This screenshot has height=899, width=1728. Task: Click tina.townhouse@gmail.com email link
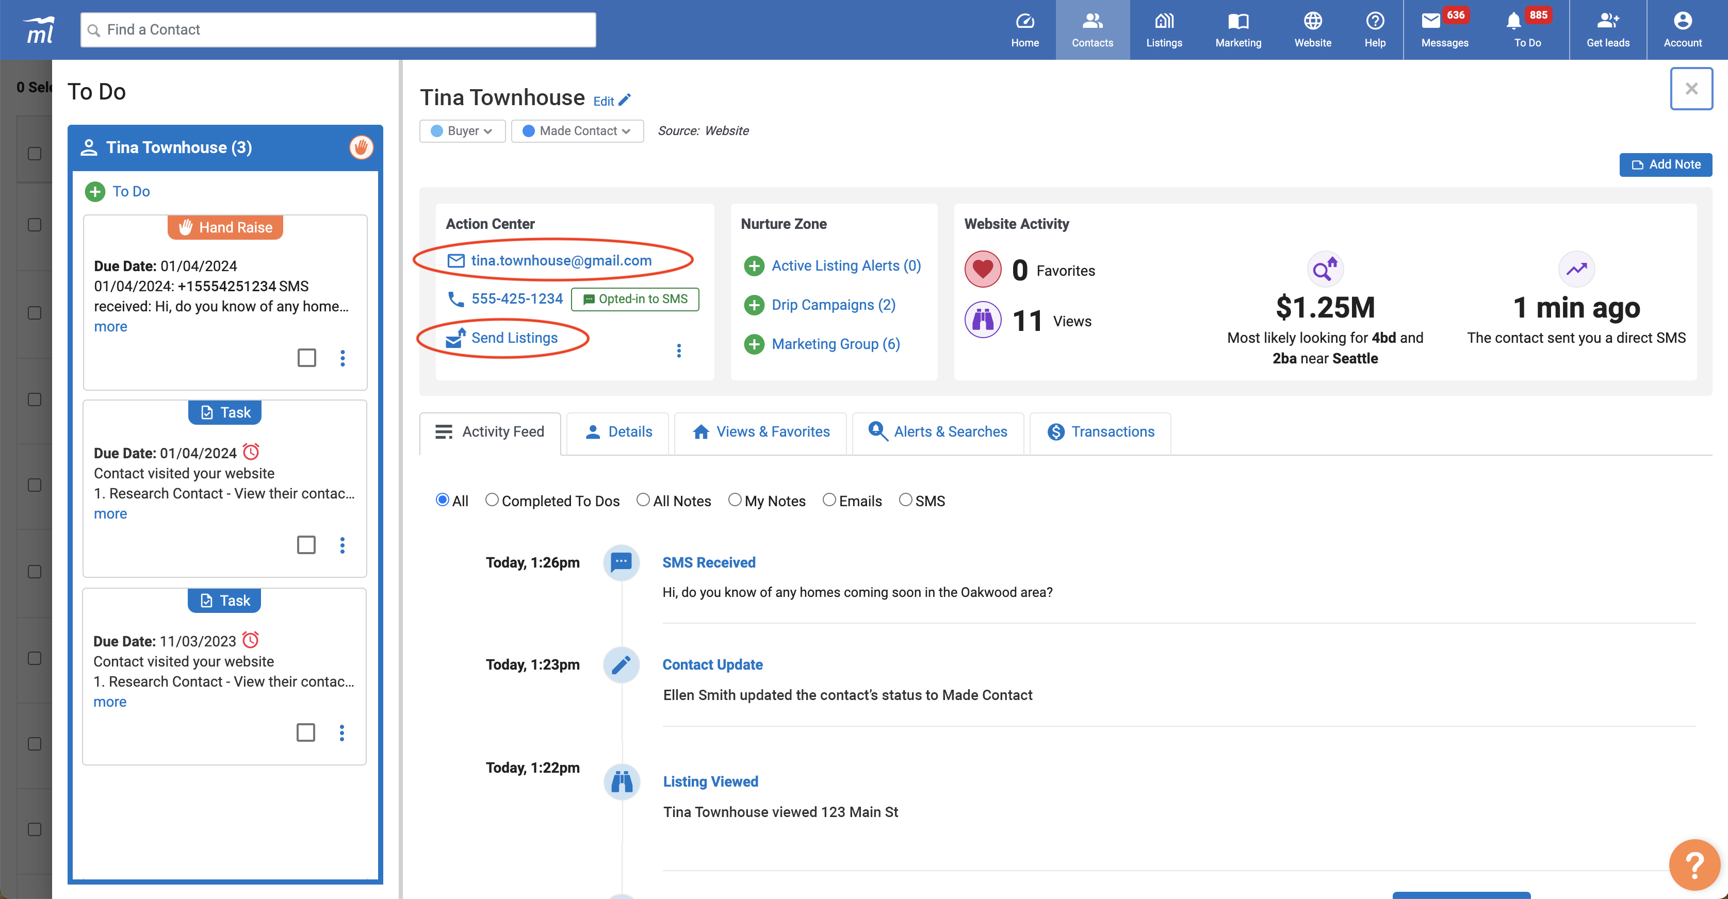pyautogui.click(x=561, y=260)
